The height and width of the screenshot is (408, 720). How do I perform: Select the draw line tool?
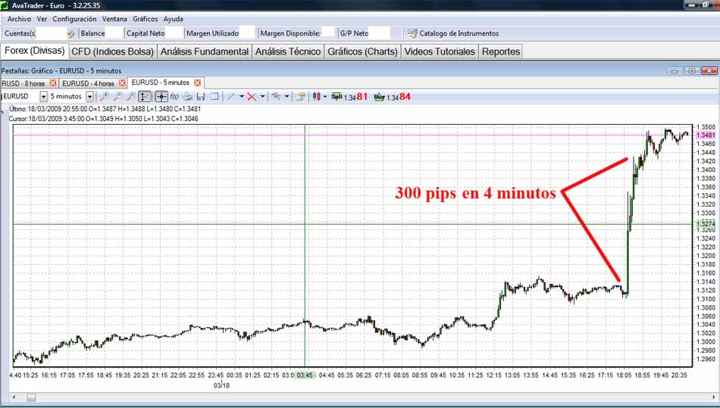231,97
